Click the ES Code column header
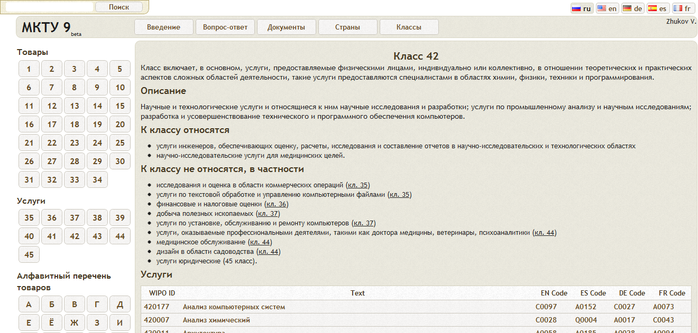Image resolution: width=698 pixels, height=333 pixels. pos(593,293)
